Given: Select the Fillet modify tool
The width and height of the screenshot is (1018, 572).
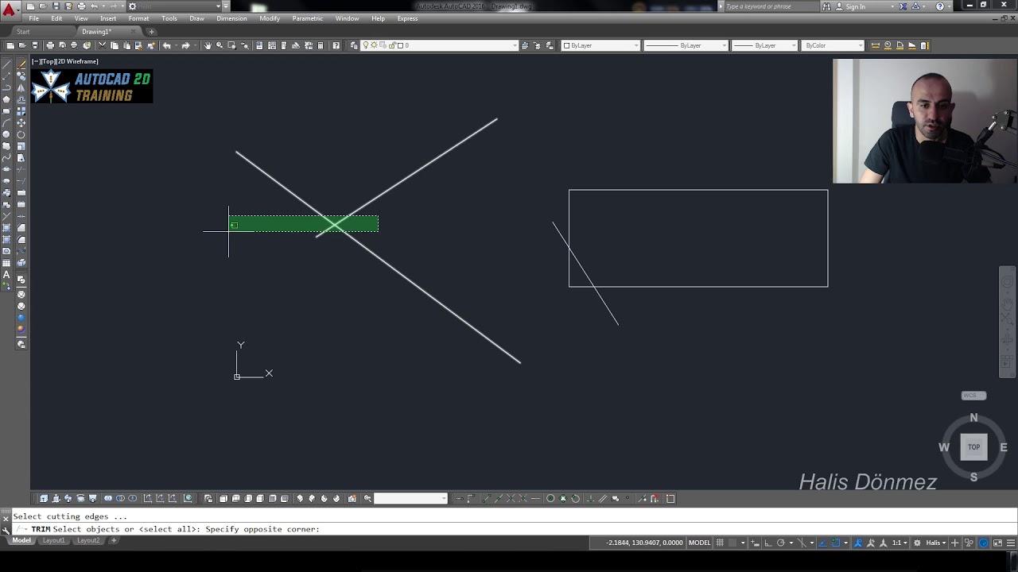Looking at the screenshot, I should click(21, 239).
